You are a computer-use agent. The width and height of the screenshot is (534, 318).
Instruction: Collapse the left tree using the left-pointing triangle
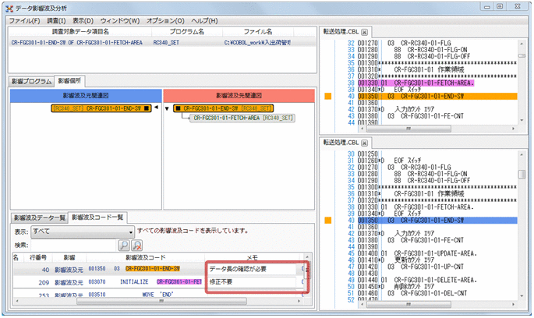point(157,108)
